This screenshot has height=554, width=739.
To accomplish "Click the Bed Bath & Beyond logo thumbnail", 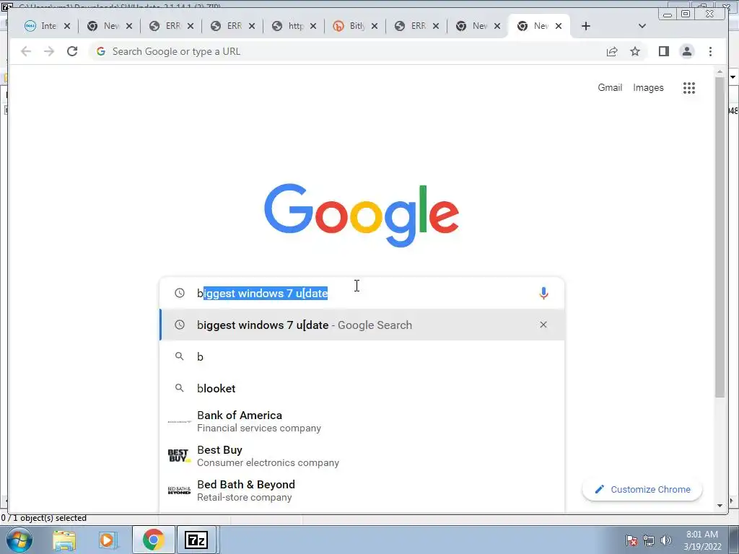I will 179,491.
